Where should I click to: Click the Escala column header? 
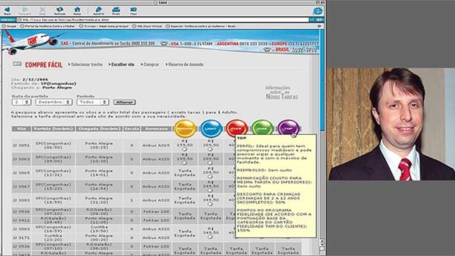pyautogui.click(x=132, y=129)
